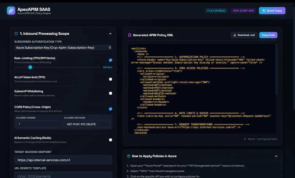Enable AI Semantic Caching (Redis) checkbox
295x178 pixels.
(110, 140)
